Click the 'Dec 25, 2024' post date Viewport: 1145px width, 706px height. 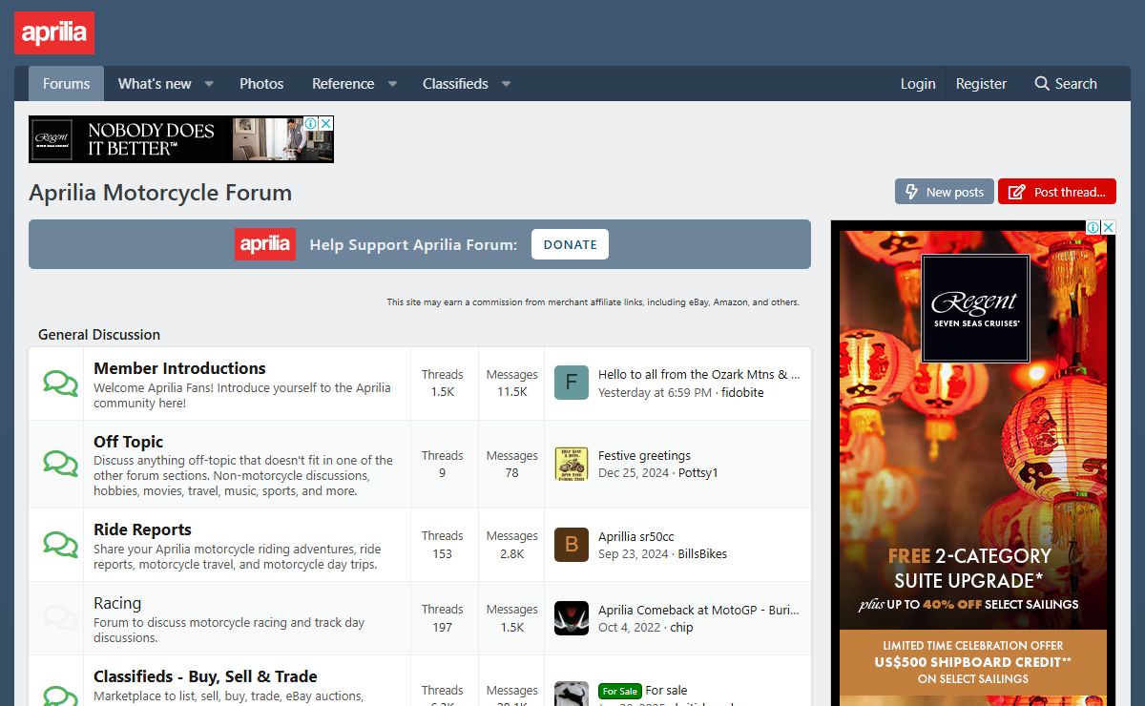pos(634,472)
